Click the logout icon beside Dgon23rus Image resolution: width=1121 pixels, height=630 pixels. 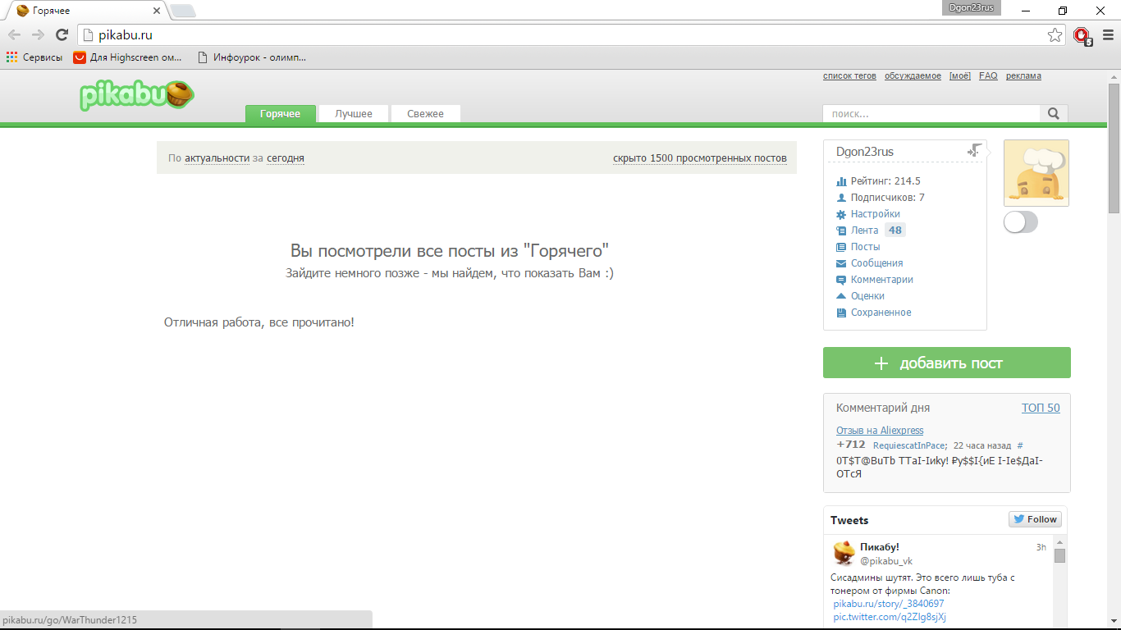[x=974, y=151]
